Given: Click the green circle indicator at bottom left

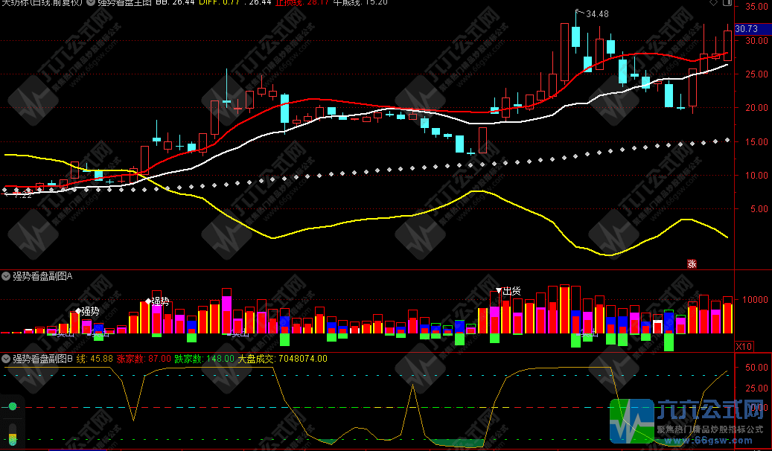Looking at the screenshot, I should click(x=13, y=406).
